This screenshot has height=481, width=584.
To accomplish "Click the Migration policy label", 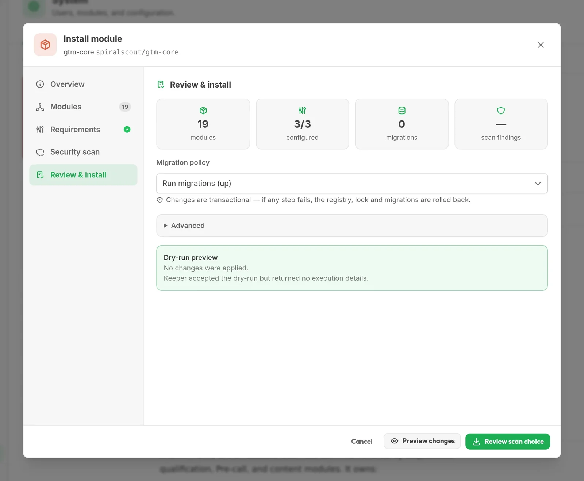I will pyautogui.click(x=183, y=163).
